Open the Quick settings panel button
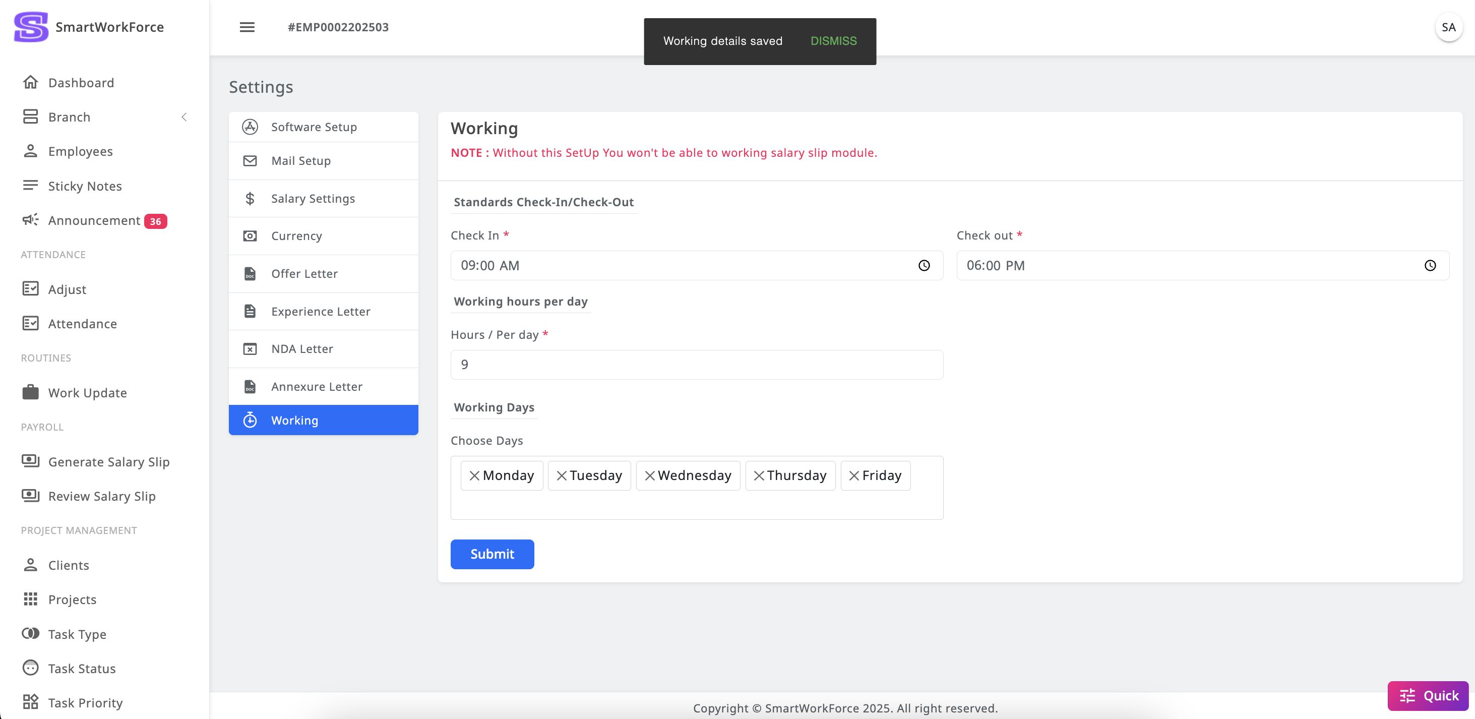 point(1428,695)
